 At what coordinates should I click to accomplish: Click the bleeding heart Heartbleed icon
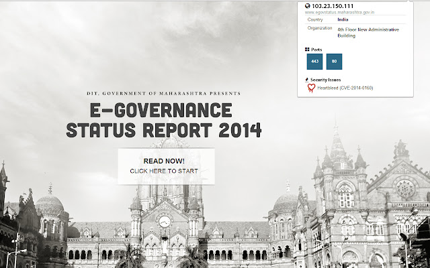pos(311,88)
